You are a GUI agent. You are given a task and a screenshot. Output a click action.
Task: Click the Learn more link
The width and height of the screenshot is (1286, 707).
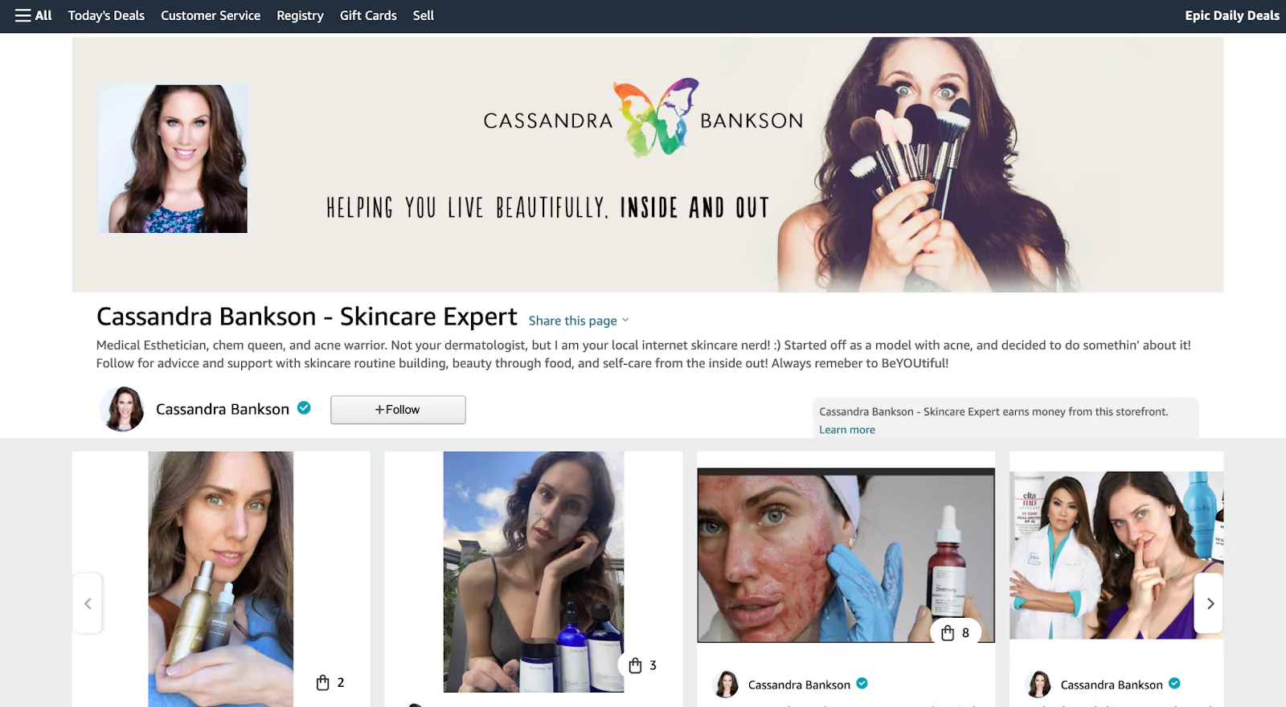[x=847, y=430]
